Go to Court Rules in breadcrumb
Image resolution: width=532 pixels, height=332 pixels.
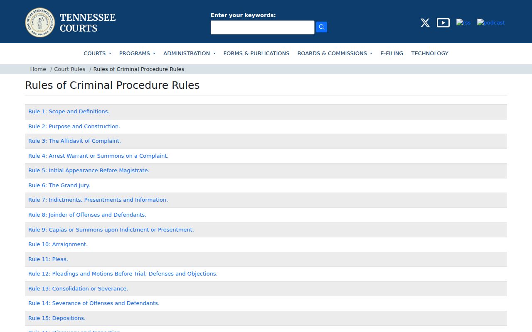coord(69,69)
